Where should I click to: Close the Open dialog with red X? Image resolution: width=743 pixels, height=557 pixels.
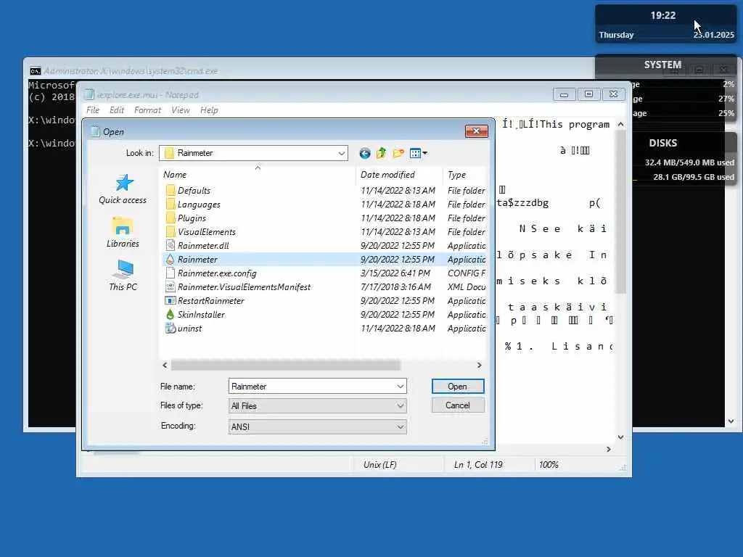[x=476, y=131]
